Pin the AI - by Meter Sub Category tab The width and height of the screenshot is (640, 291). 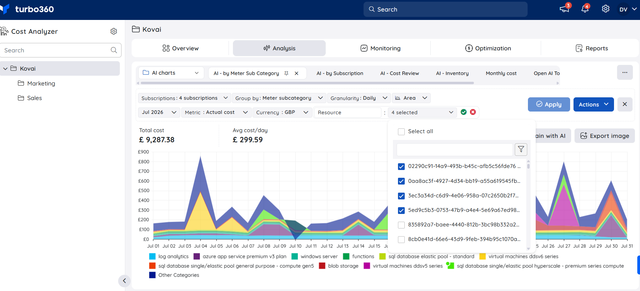286,73
